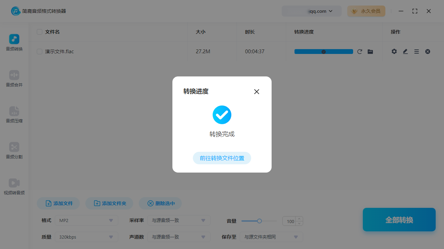Adjust the 音量 slider handle
The width and height of the screenshot is (444, 249).
click(x=259, y=221)
